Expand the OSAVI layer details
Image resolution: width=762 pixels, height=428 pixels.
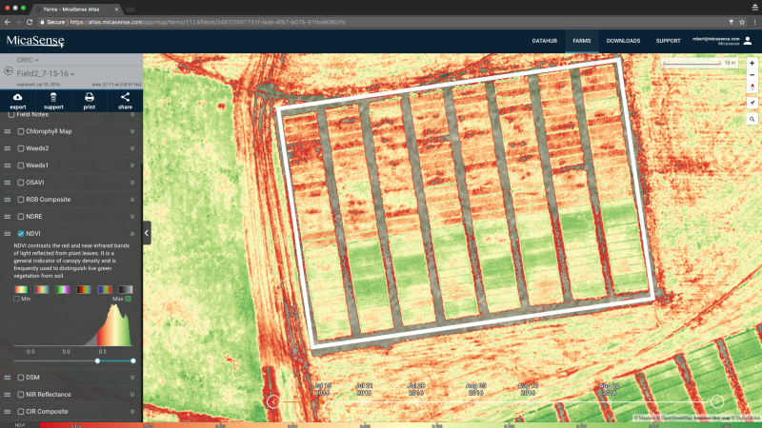click(132, 183)
